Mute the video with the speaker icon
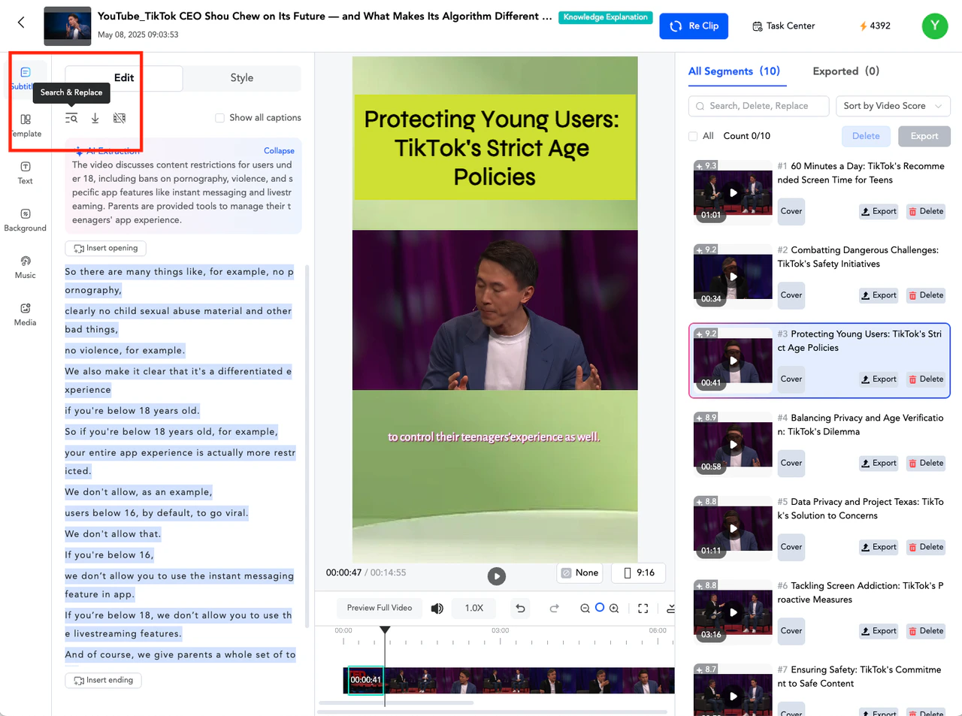This screenshot has height=716, width=962. coord(437,608)
